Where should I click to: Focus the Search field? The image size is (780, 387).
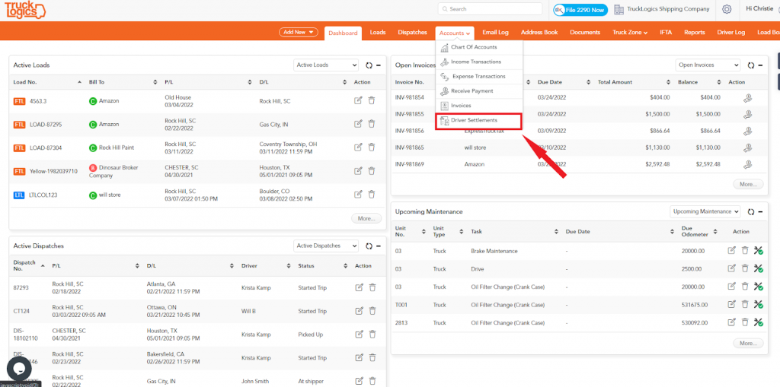pyautogui.click(x=490, y=9)
